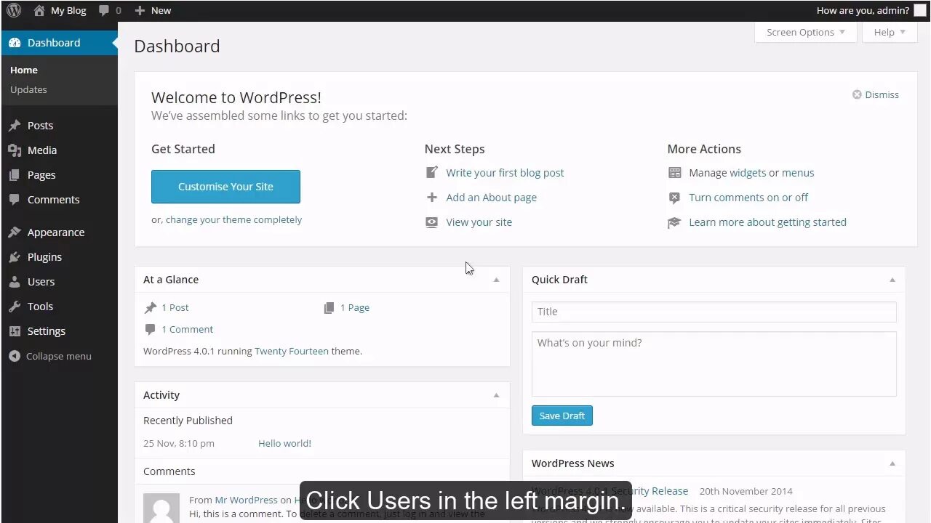Open the My Blog site name link
The height and width of the screenshot is (523, 931).
68,10
